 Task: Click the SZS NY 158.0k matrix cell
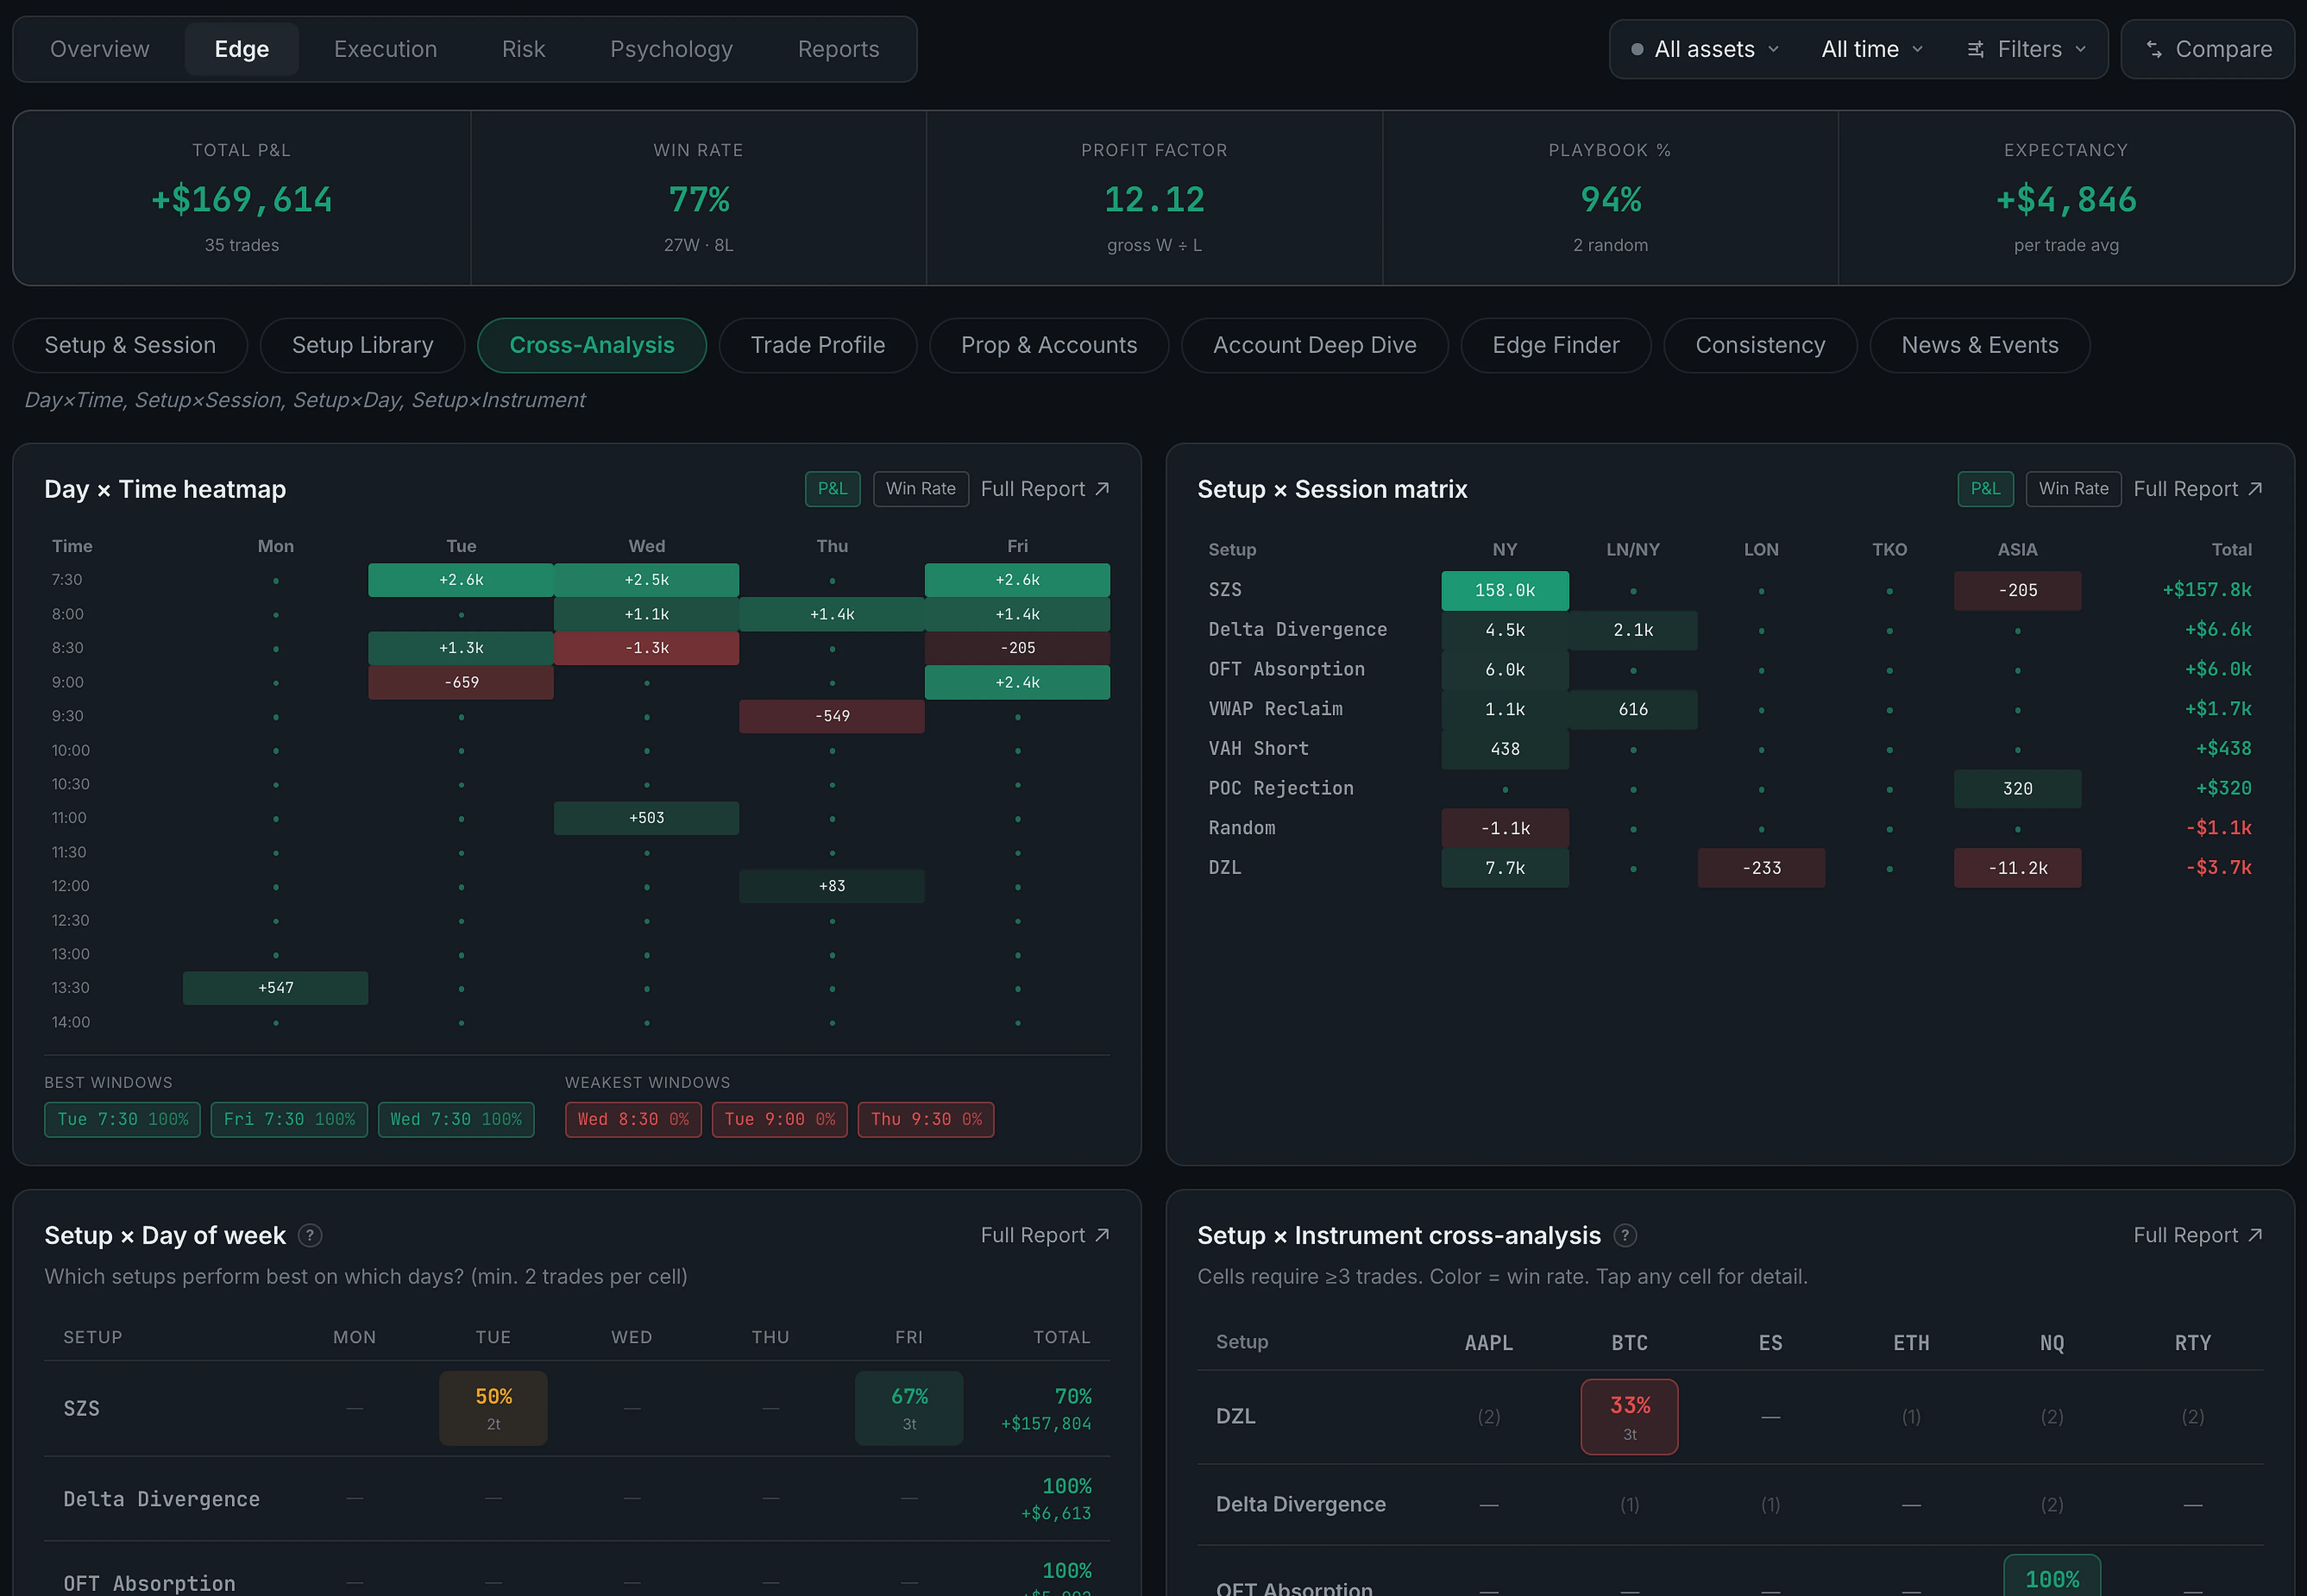(1505, 590)
